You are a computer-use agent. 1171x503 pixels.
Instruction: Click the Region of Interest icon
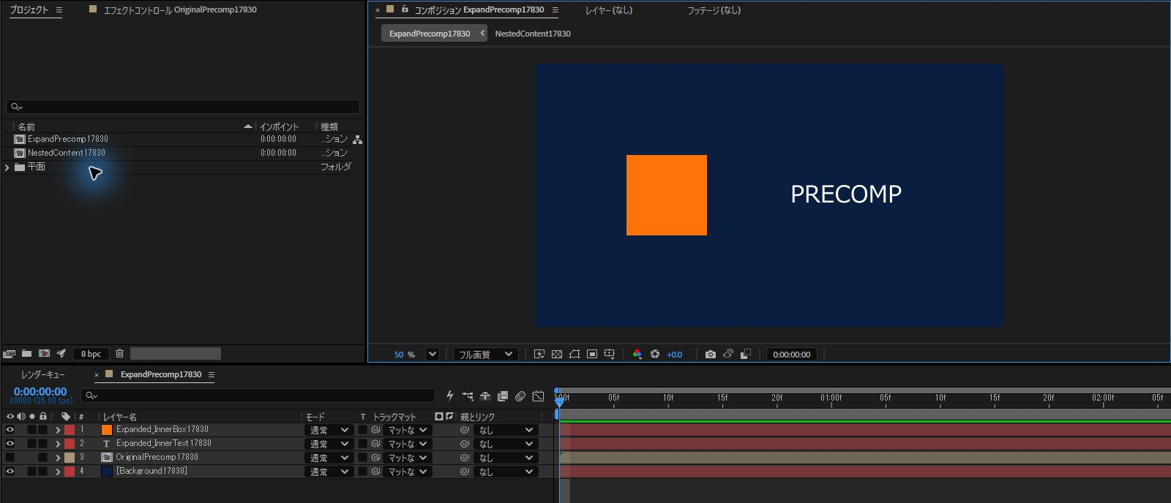tap(592, 355)
